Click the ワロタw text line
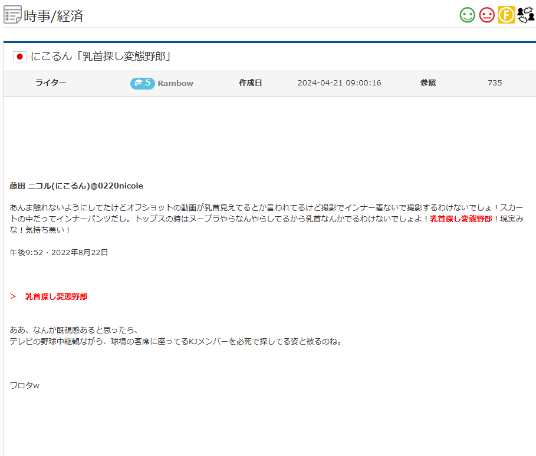Image resolution: width=536 pixels, height=456 pixels. 24,385
